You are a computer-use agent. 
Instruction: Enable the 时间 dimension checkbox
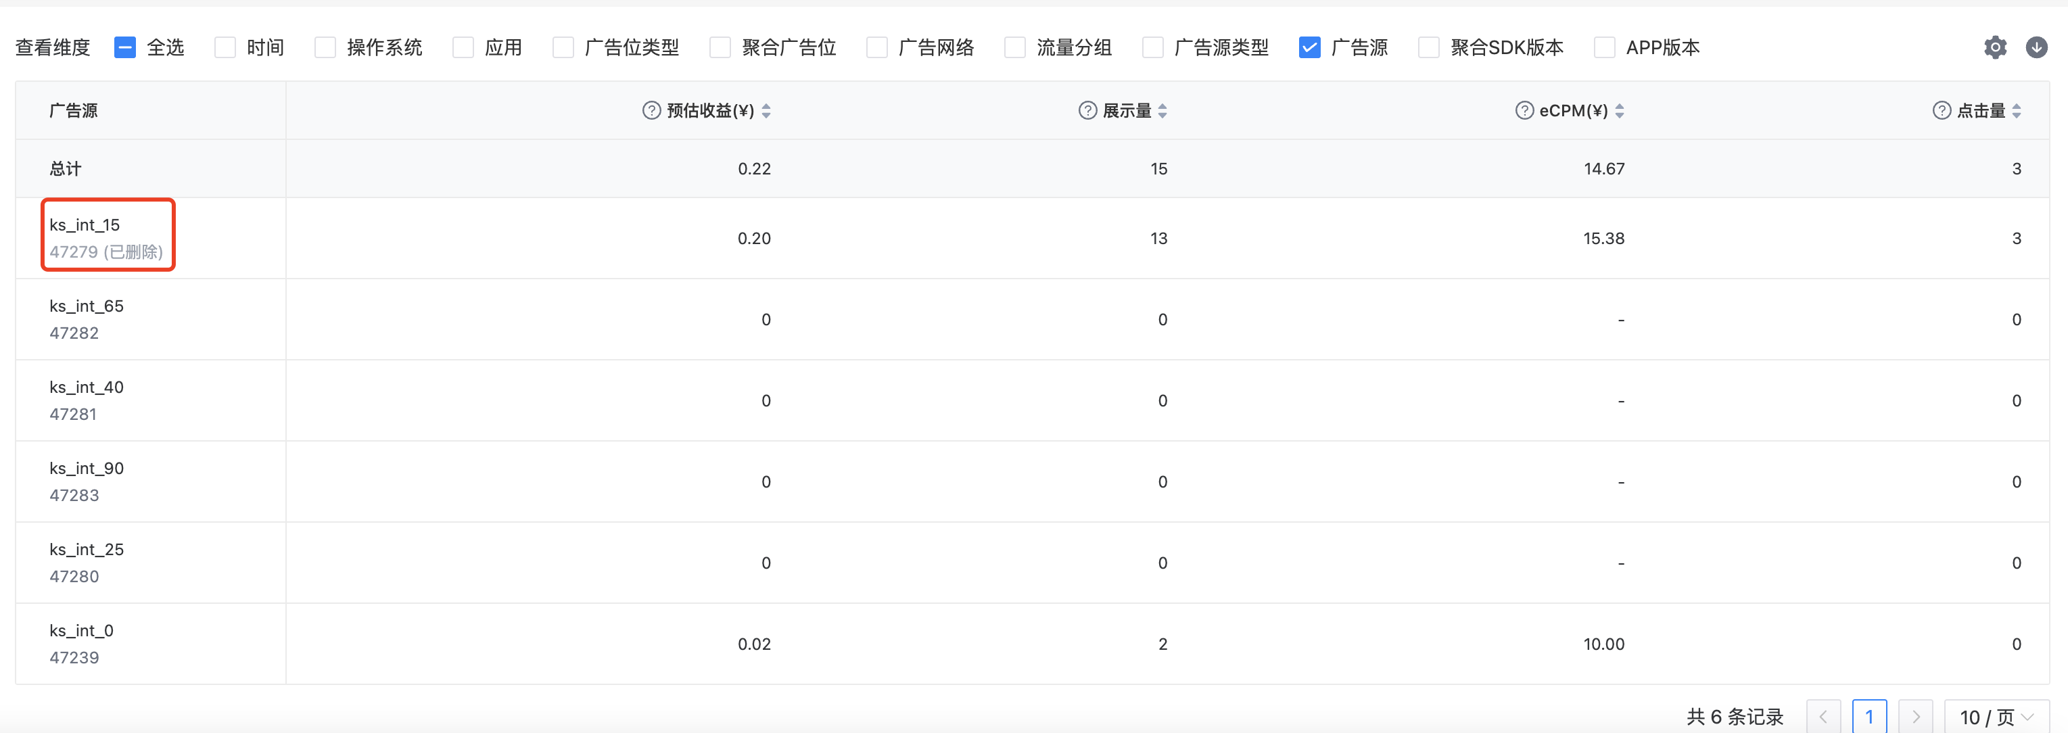[x=225, y=47]
